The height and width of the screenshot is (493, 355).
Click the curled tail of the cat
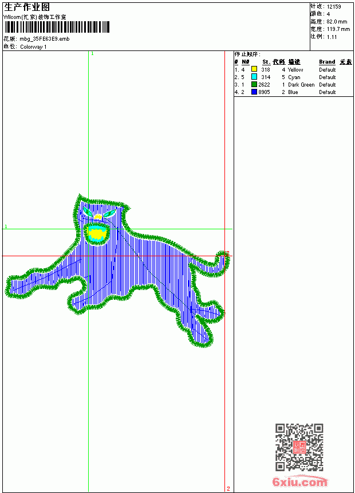tap(218, 264)
